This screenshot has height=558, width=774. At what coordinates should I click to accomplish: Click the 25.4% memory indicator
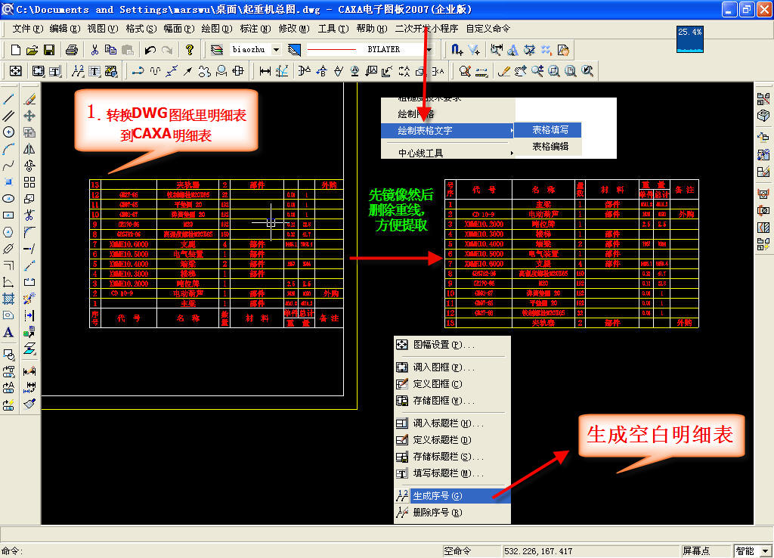click(x=689, y=39)
